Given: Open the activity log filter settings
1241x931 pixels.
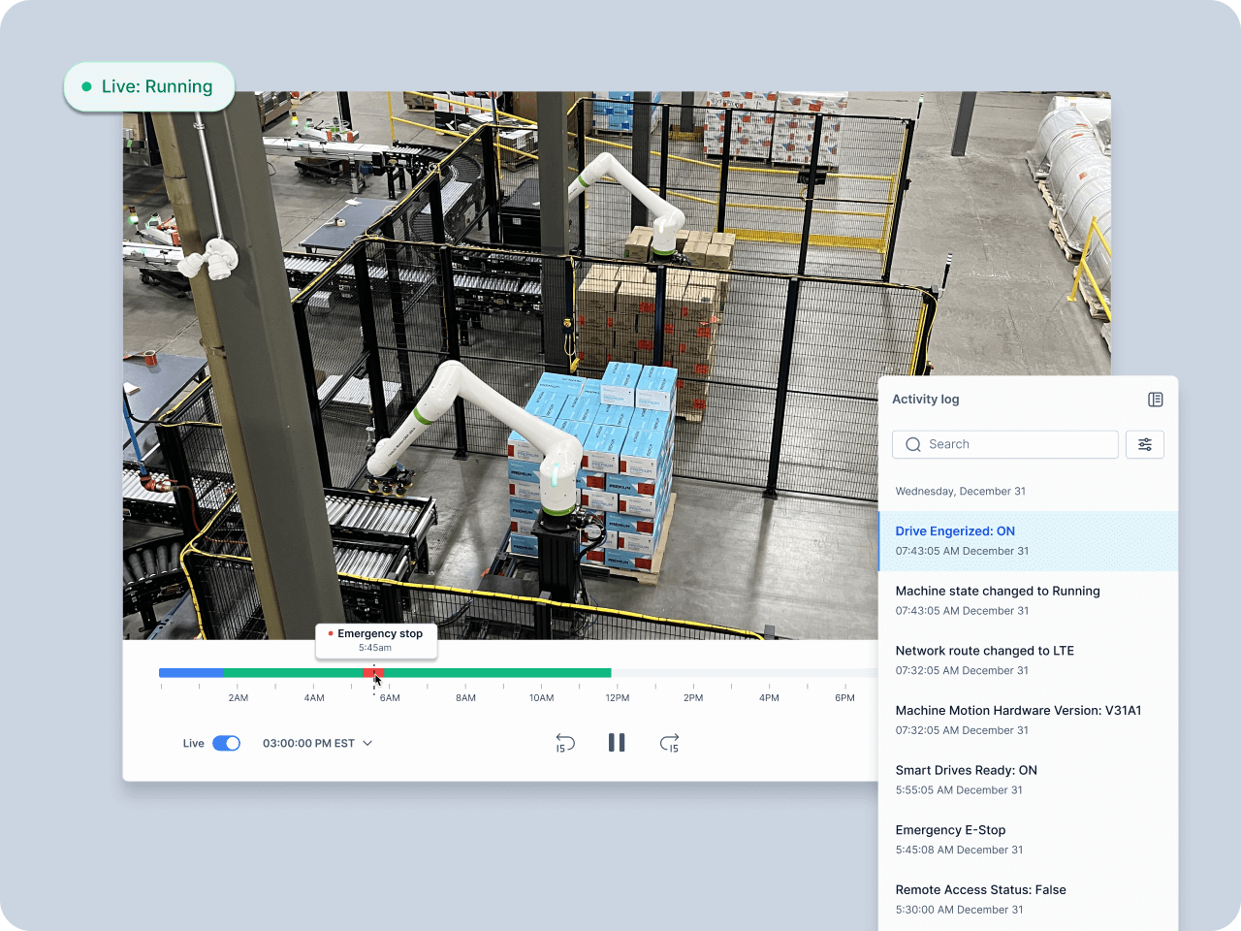Looking at the screenshot, I should coord(1144,444).
